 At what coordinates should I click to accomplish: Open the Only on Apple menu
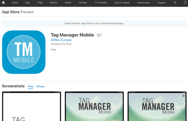tap(122, 3)
